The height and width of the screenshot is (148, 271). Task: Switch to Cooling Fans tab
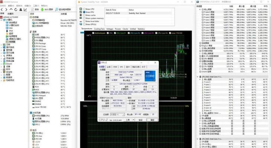[x=99, y=29]
